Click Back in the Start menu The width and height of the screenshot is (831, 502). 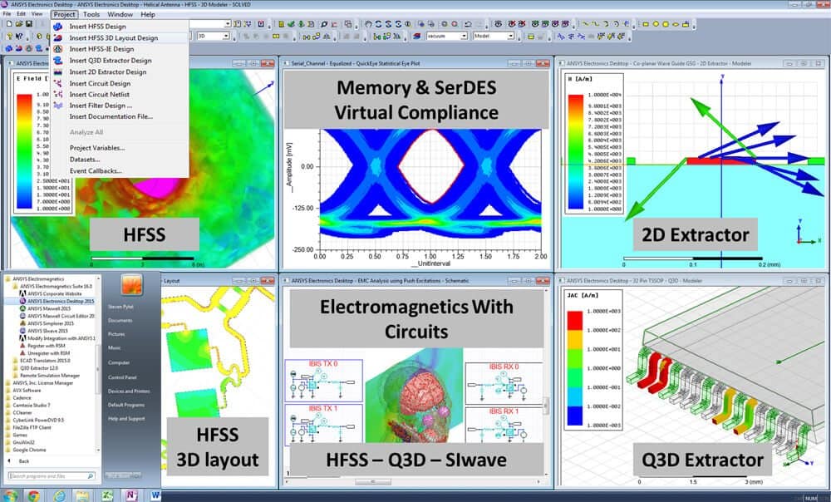[x=24, y=461]
